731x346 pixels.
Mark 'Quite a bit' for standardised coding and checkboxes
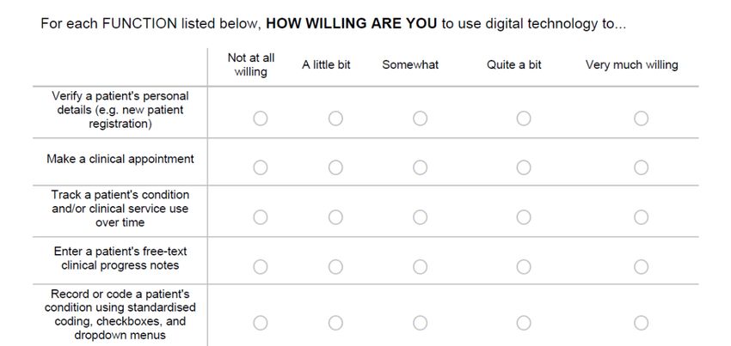[524, 323]
